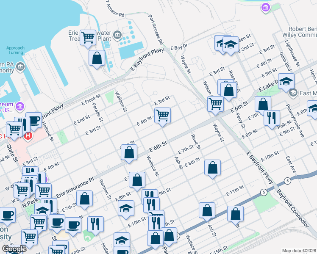Open the purple museum marker by the waterfront
This screenshot has width=317, height=254.
[x=20, y=107]
